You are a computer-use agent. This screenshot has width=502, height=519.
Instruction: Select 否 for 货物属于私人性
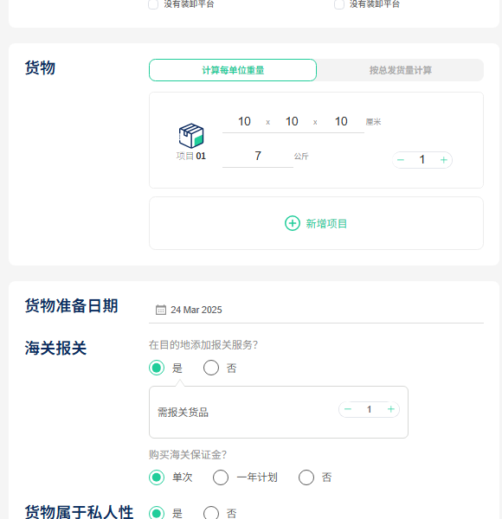(211, 513)
